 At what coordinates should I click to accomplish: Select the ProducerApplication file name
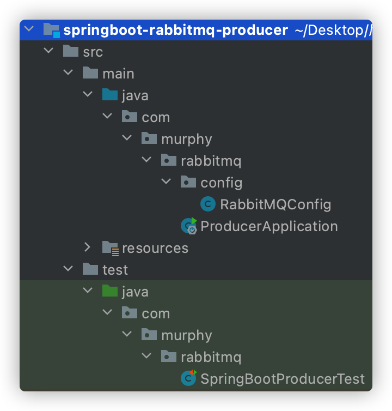pyautogui.click(x=269, y=226)
